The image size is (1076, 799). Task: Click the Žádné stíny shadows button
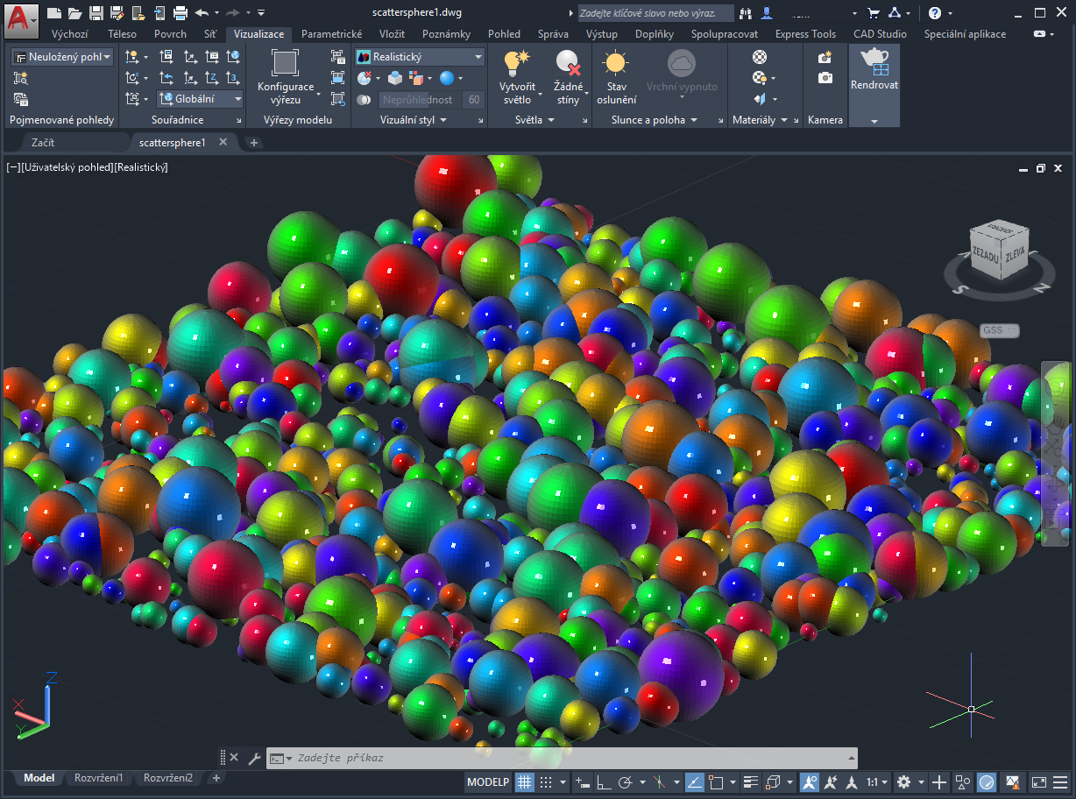[x=568, y=77]
